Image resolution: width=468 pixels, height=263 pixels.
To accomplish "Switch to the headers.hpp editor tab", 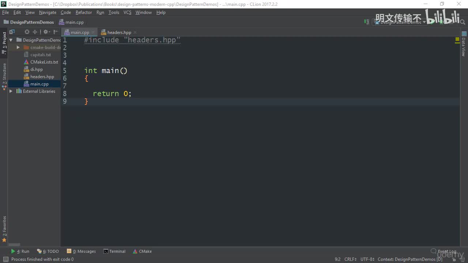I will coord(119,33).
